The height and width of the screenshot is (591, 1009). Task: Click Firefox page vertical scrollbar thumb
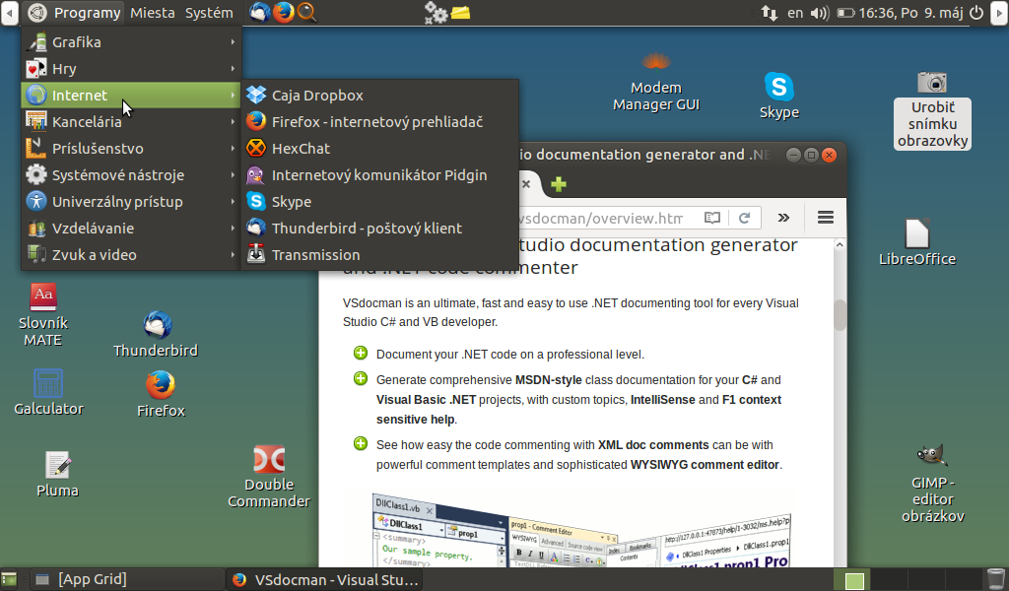[x=840, y=315]
